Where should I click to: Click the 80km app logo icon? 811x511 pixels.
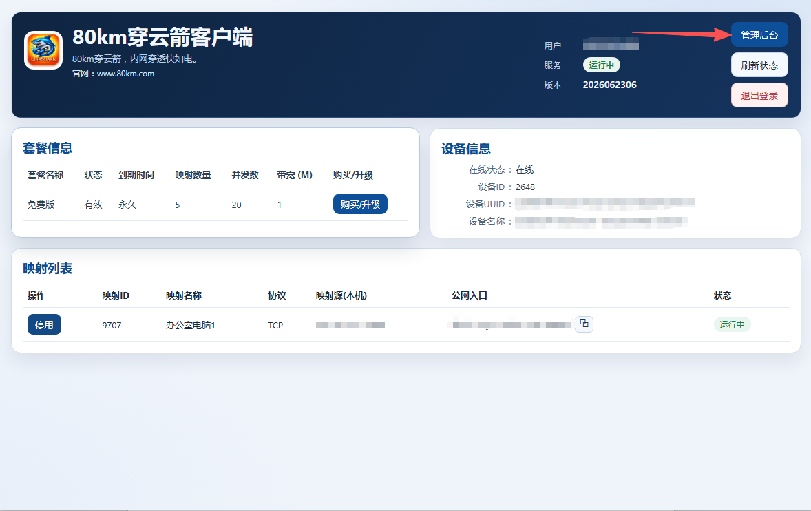43,50
